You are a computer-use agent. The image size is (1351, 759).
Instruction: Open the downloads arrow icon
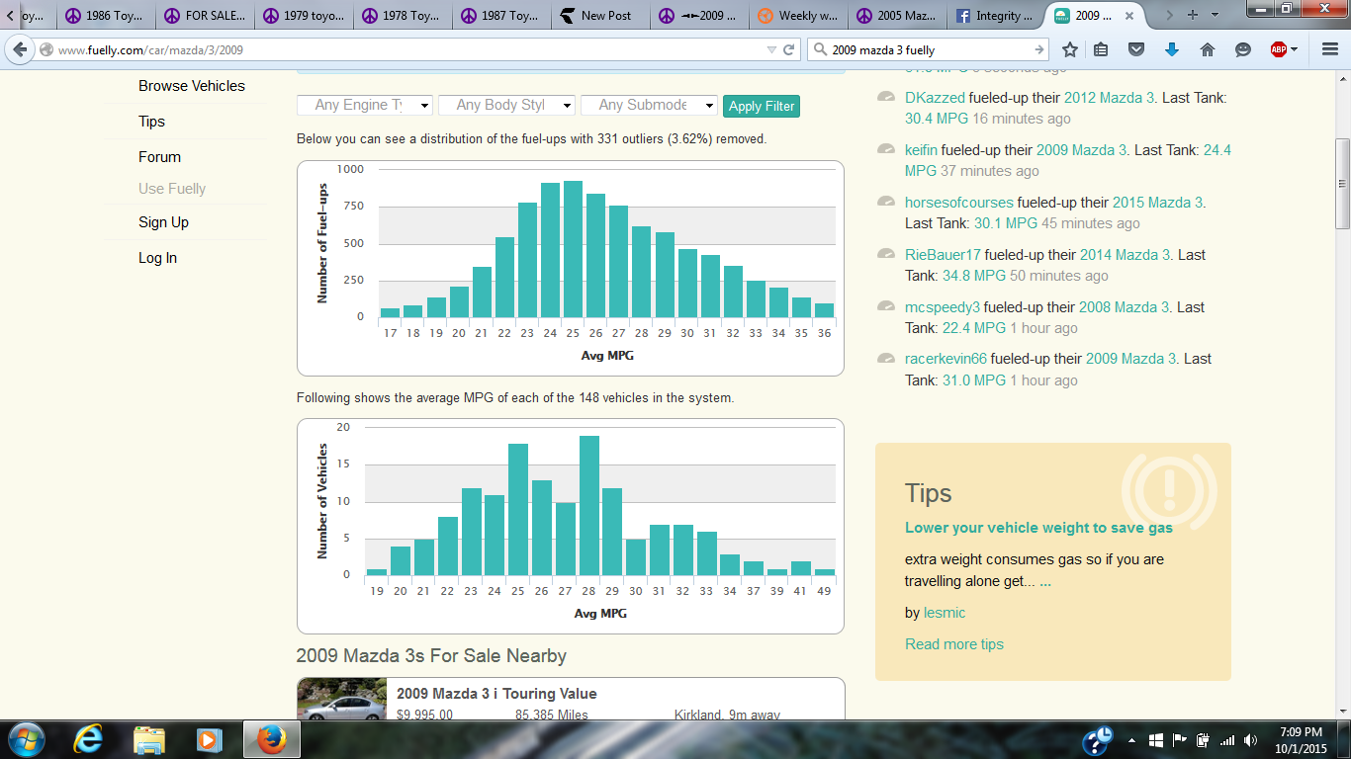(1172, 49)
